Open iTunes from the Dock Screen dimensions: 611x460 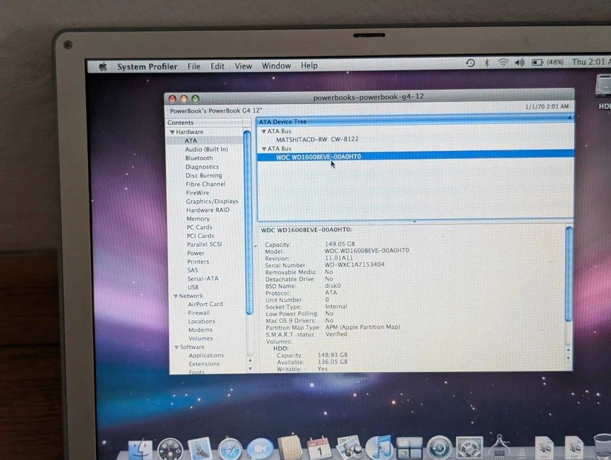[379, 448]
